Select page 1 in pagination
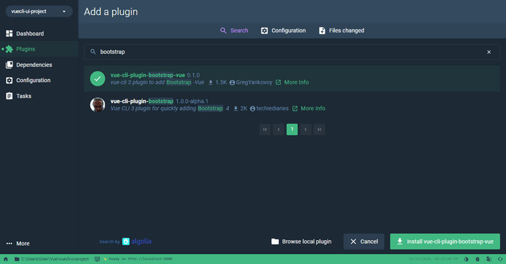Viewport: 506px width, 264px height. pos(292,130)
